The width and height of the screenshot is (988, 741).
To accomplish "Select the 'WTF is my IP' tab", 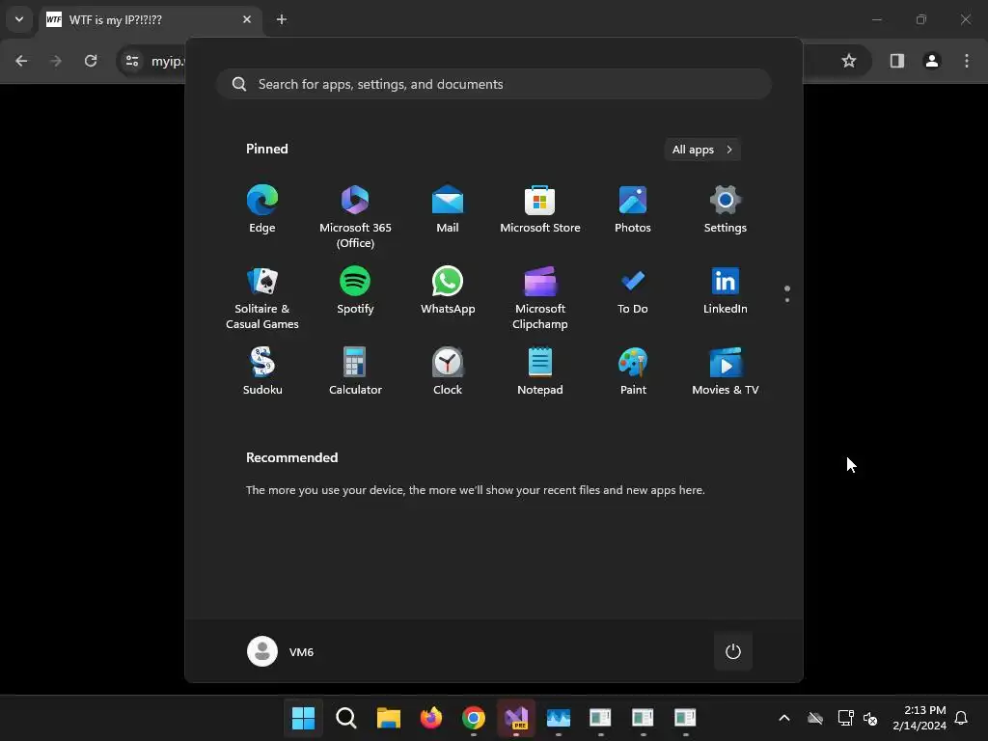I will [151, 19].
